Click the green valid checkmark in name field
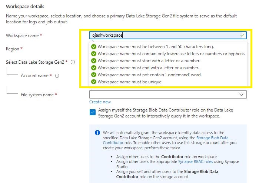Screen dimensions: 269x183 pyautogui.click(x=242, y=35)
